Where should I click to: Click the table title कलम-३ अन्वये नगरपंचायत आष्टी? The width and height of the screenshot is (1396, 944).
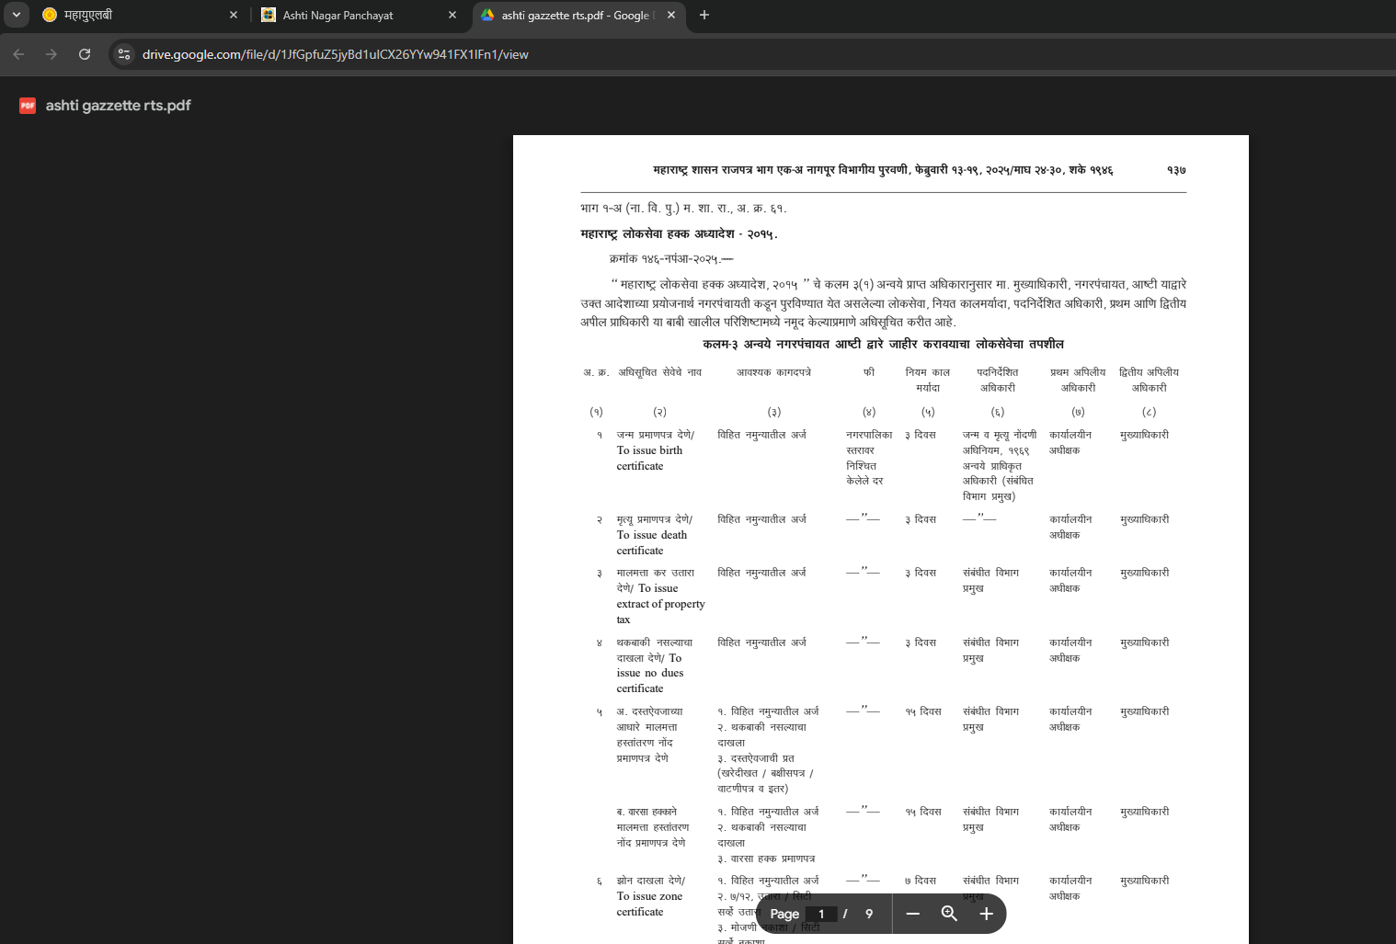[x=883, y=344]
